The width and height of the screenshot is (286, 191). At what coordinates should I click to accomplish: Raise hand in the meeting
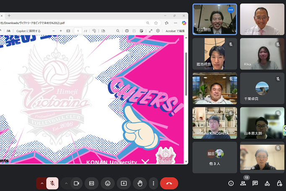point(140,183)
